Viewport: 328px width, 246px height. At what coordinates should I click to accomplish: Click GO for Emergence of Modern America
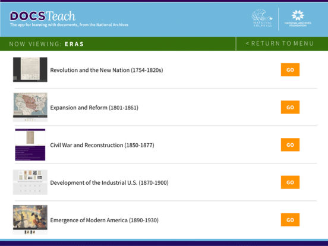click(x=290, y=220)
